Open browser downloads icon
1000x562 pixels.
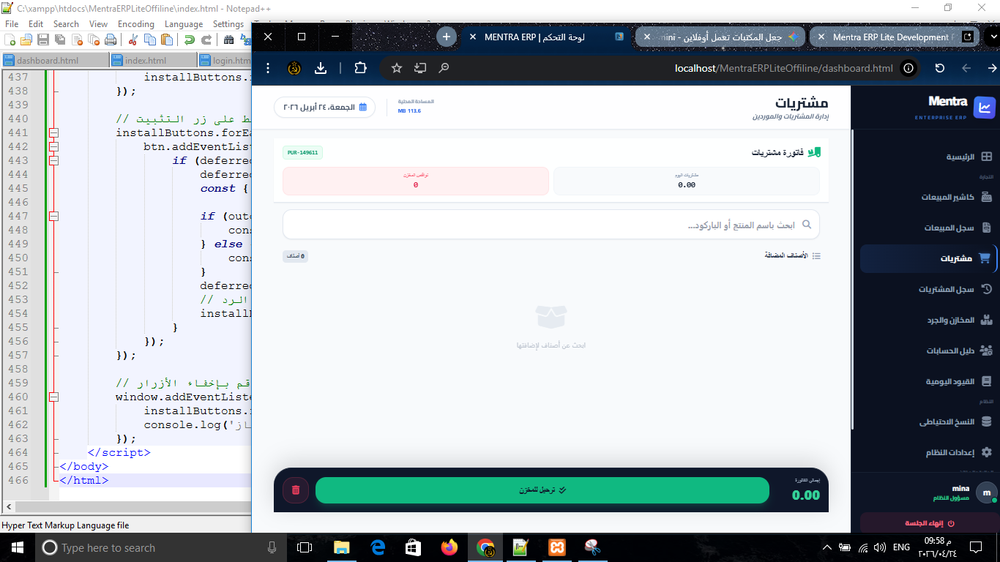pyautogui.click(x=321, y=68)
